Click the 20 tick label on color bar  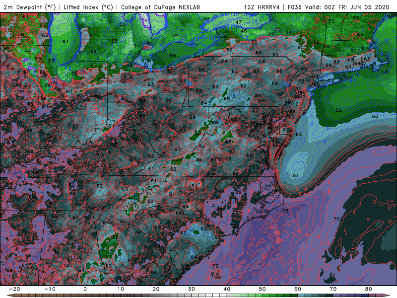tap(156, 289)
